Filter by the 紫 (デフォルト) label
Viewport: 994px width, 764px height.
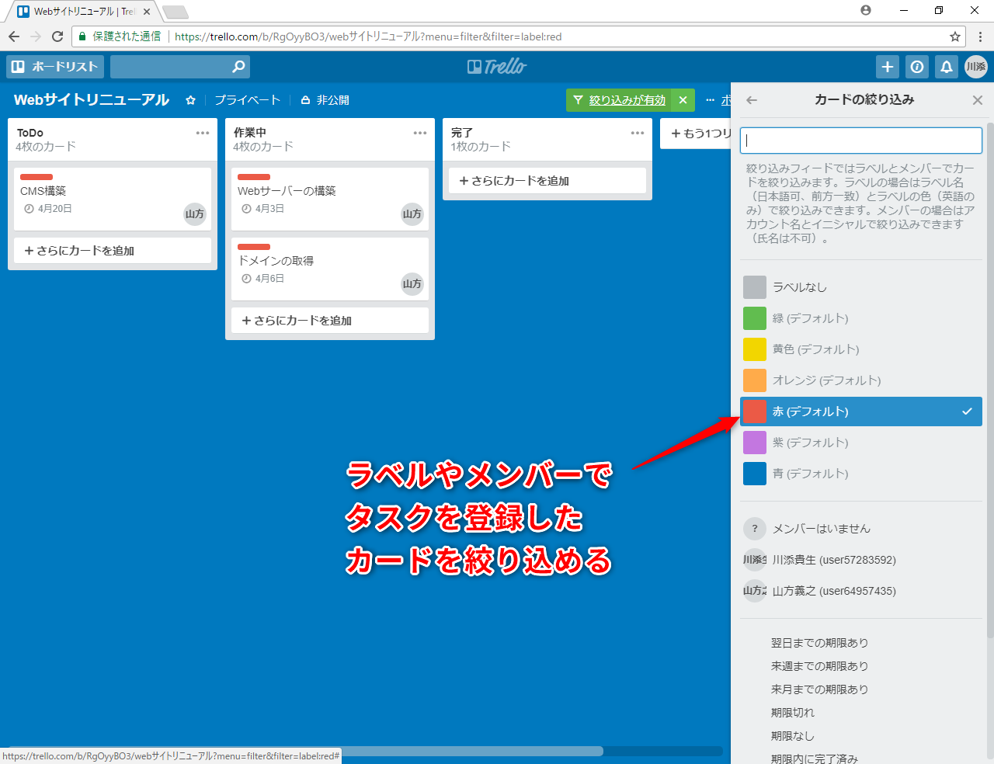pyautogui.click(x=861, y=443)
